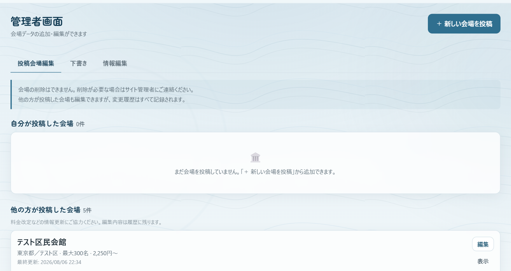511x271 pixels.
Task: Click the building icon in the empty venue list
Action: 255,158
